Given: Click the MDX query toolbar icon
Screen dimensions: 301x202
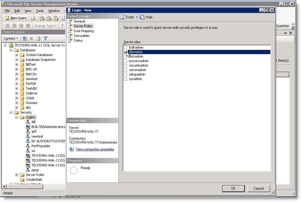Looking at the screenshot, I should pos(42,18).
